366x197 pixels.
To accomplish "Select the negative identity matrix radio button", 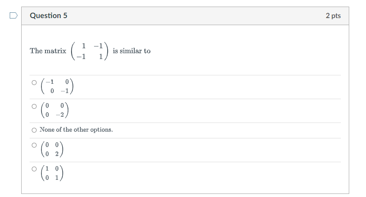I will 34,82.
